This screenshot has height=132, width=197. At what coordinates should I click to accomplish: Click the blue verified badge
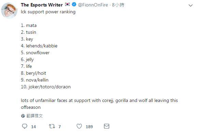[x=74, y=4]
